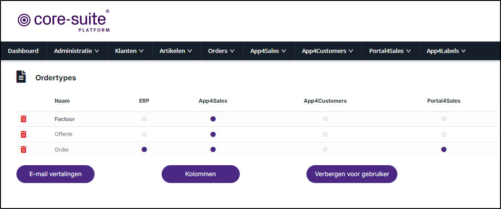Open the Factuur order type
501x209 pixels.
click(x=64, y=119)
